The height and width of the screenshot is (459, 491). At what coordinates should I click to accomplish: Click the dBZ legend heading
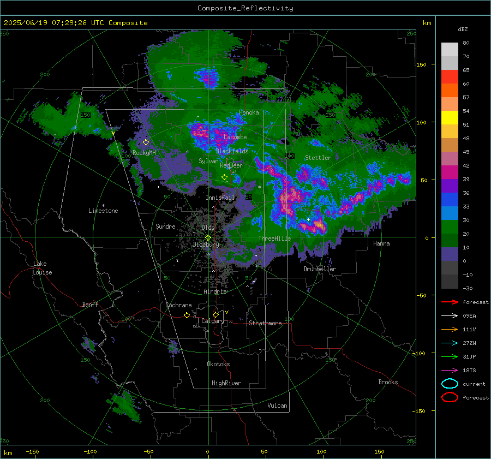pyautogui.click(x=463, y=29)
